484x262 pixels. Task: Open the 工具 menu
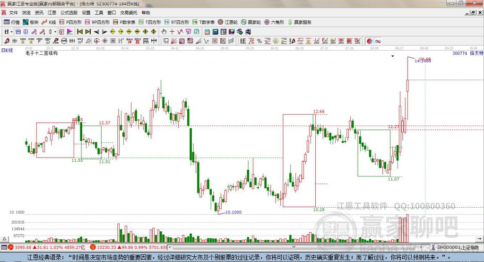click(99, 13)
